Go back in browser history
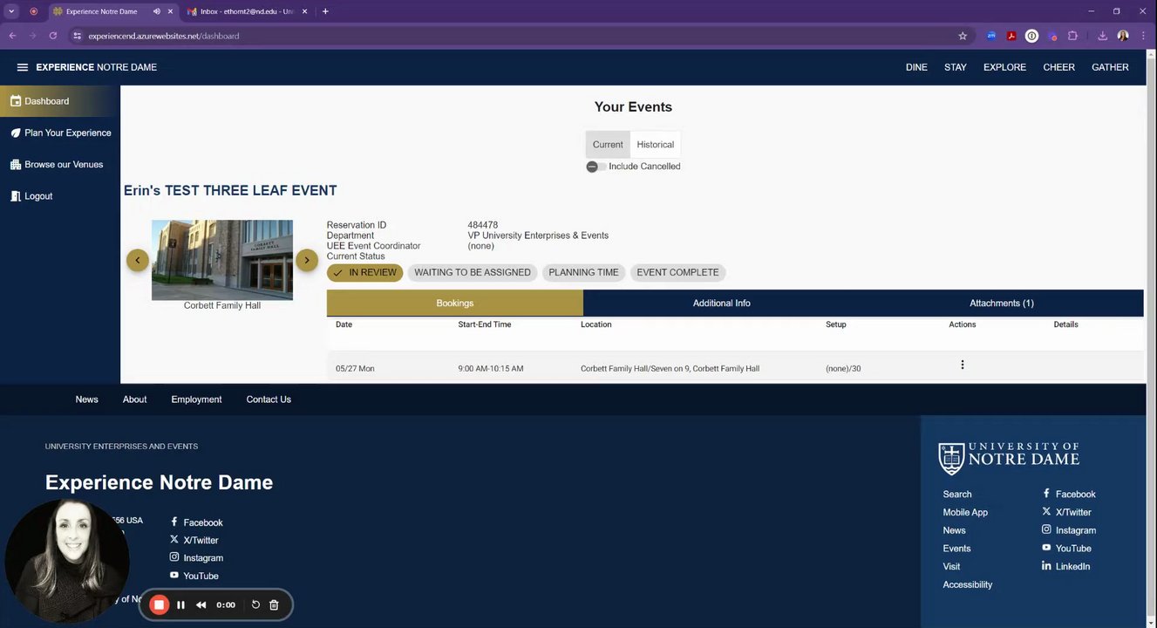Viewport: 1157px width, 628px height. click(12, 36)
